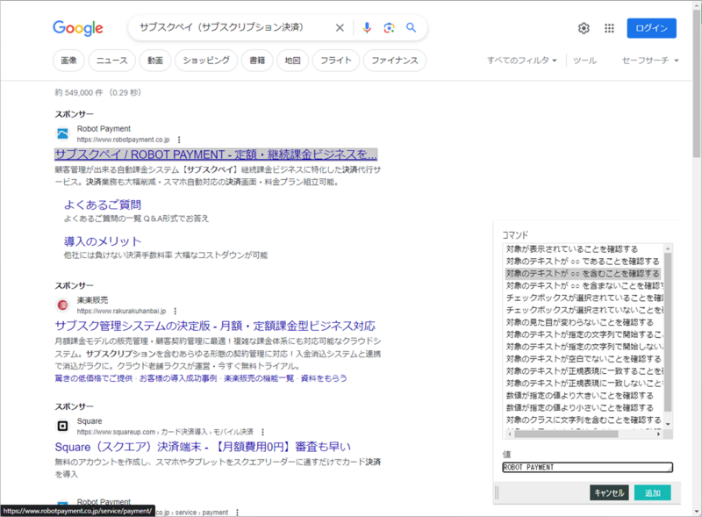
Task: Select command 対象のテキストが○○であることを確認する
Action: (x=583, y=262)
